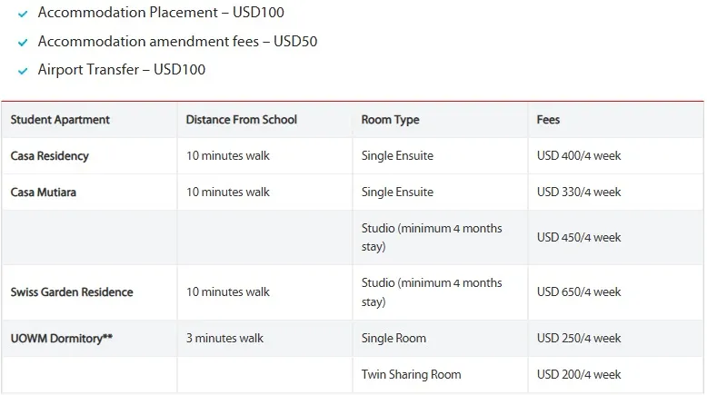707x395 pixels.
Task: Select the Distance From School header
Action: coord(241,120)
